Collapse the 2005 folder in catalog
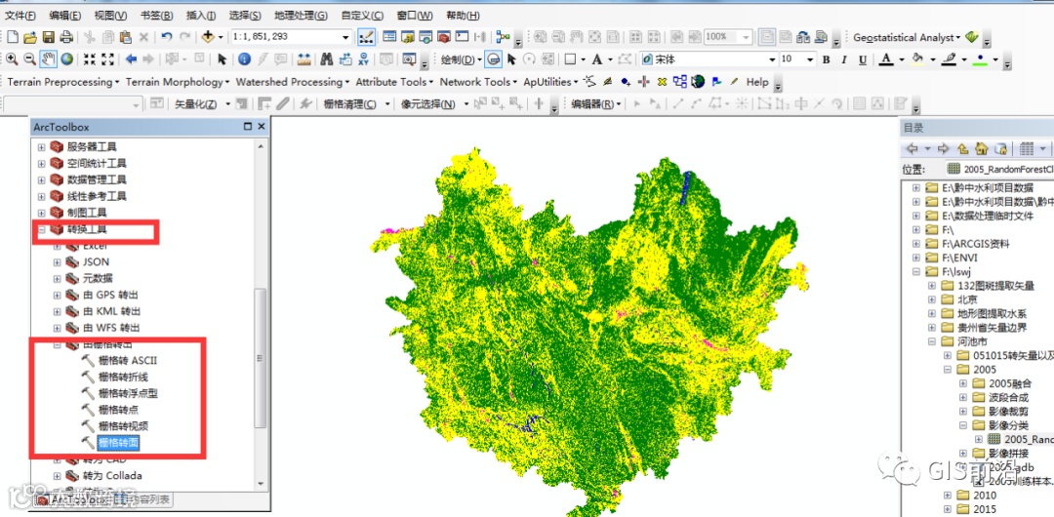Viewport: 1054px width, 517px height. pyautogui.click(x=948, y=371)
